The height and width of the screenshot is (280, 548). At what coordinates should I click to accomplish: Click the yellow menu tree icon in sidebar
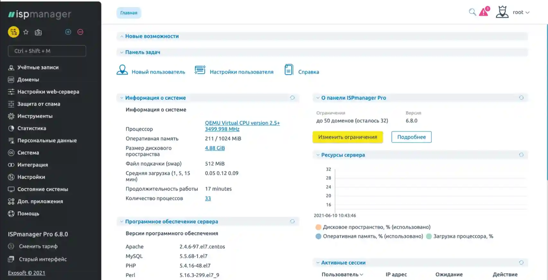coord(13,32)
